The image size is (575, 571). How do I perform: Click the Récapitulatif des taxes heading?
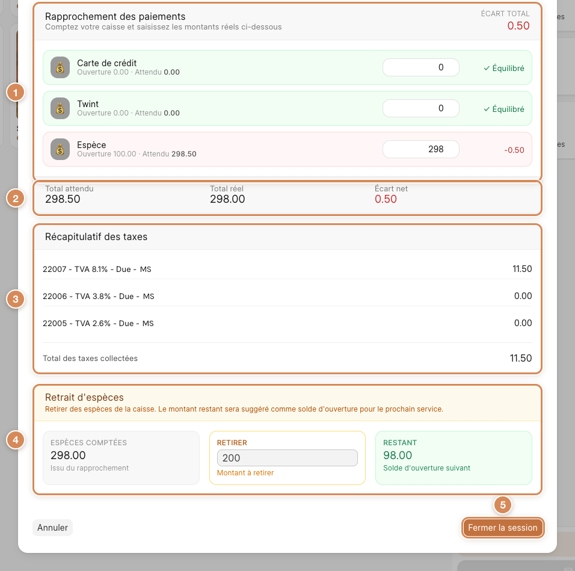click(x=96, y=237)
